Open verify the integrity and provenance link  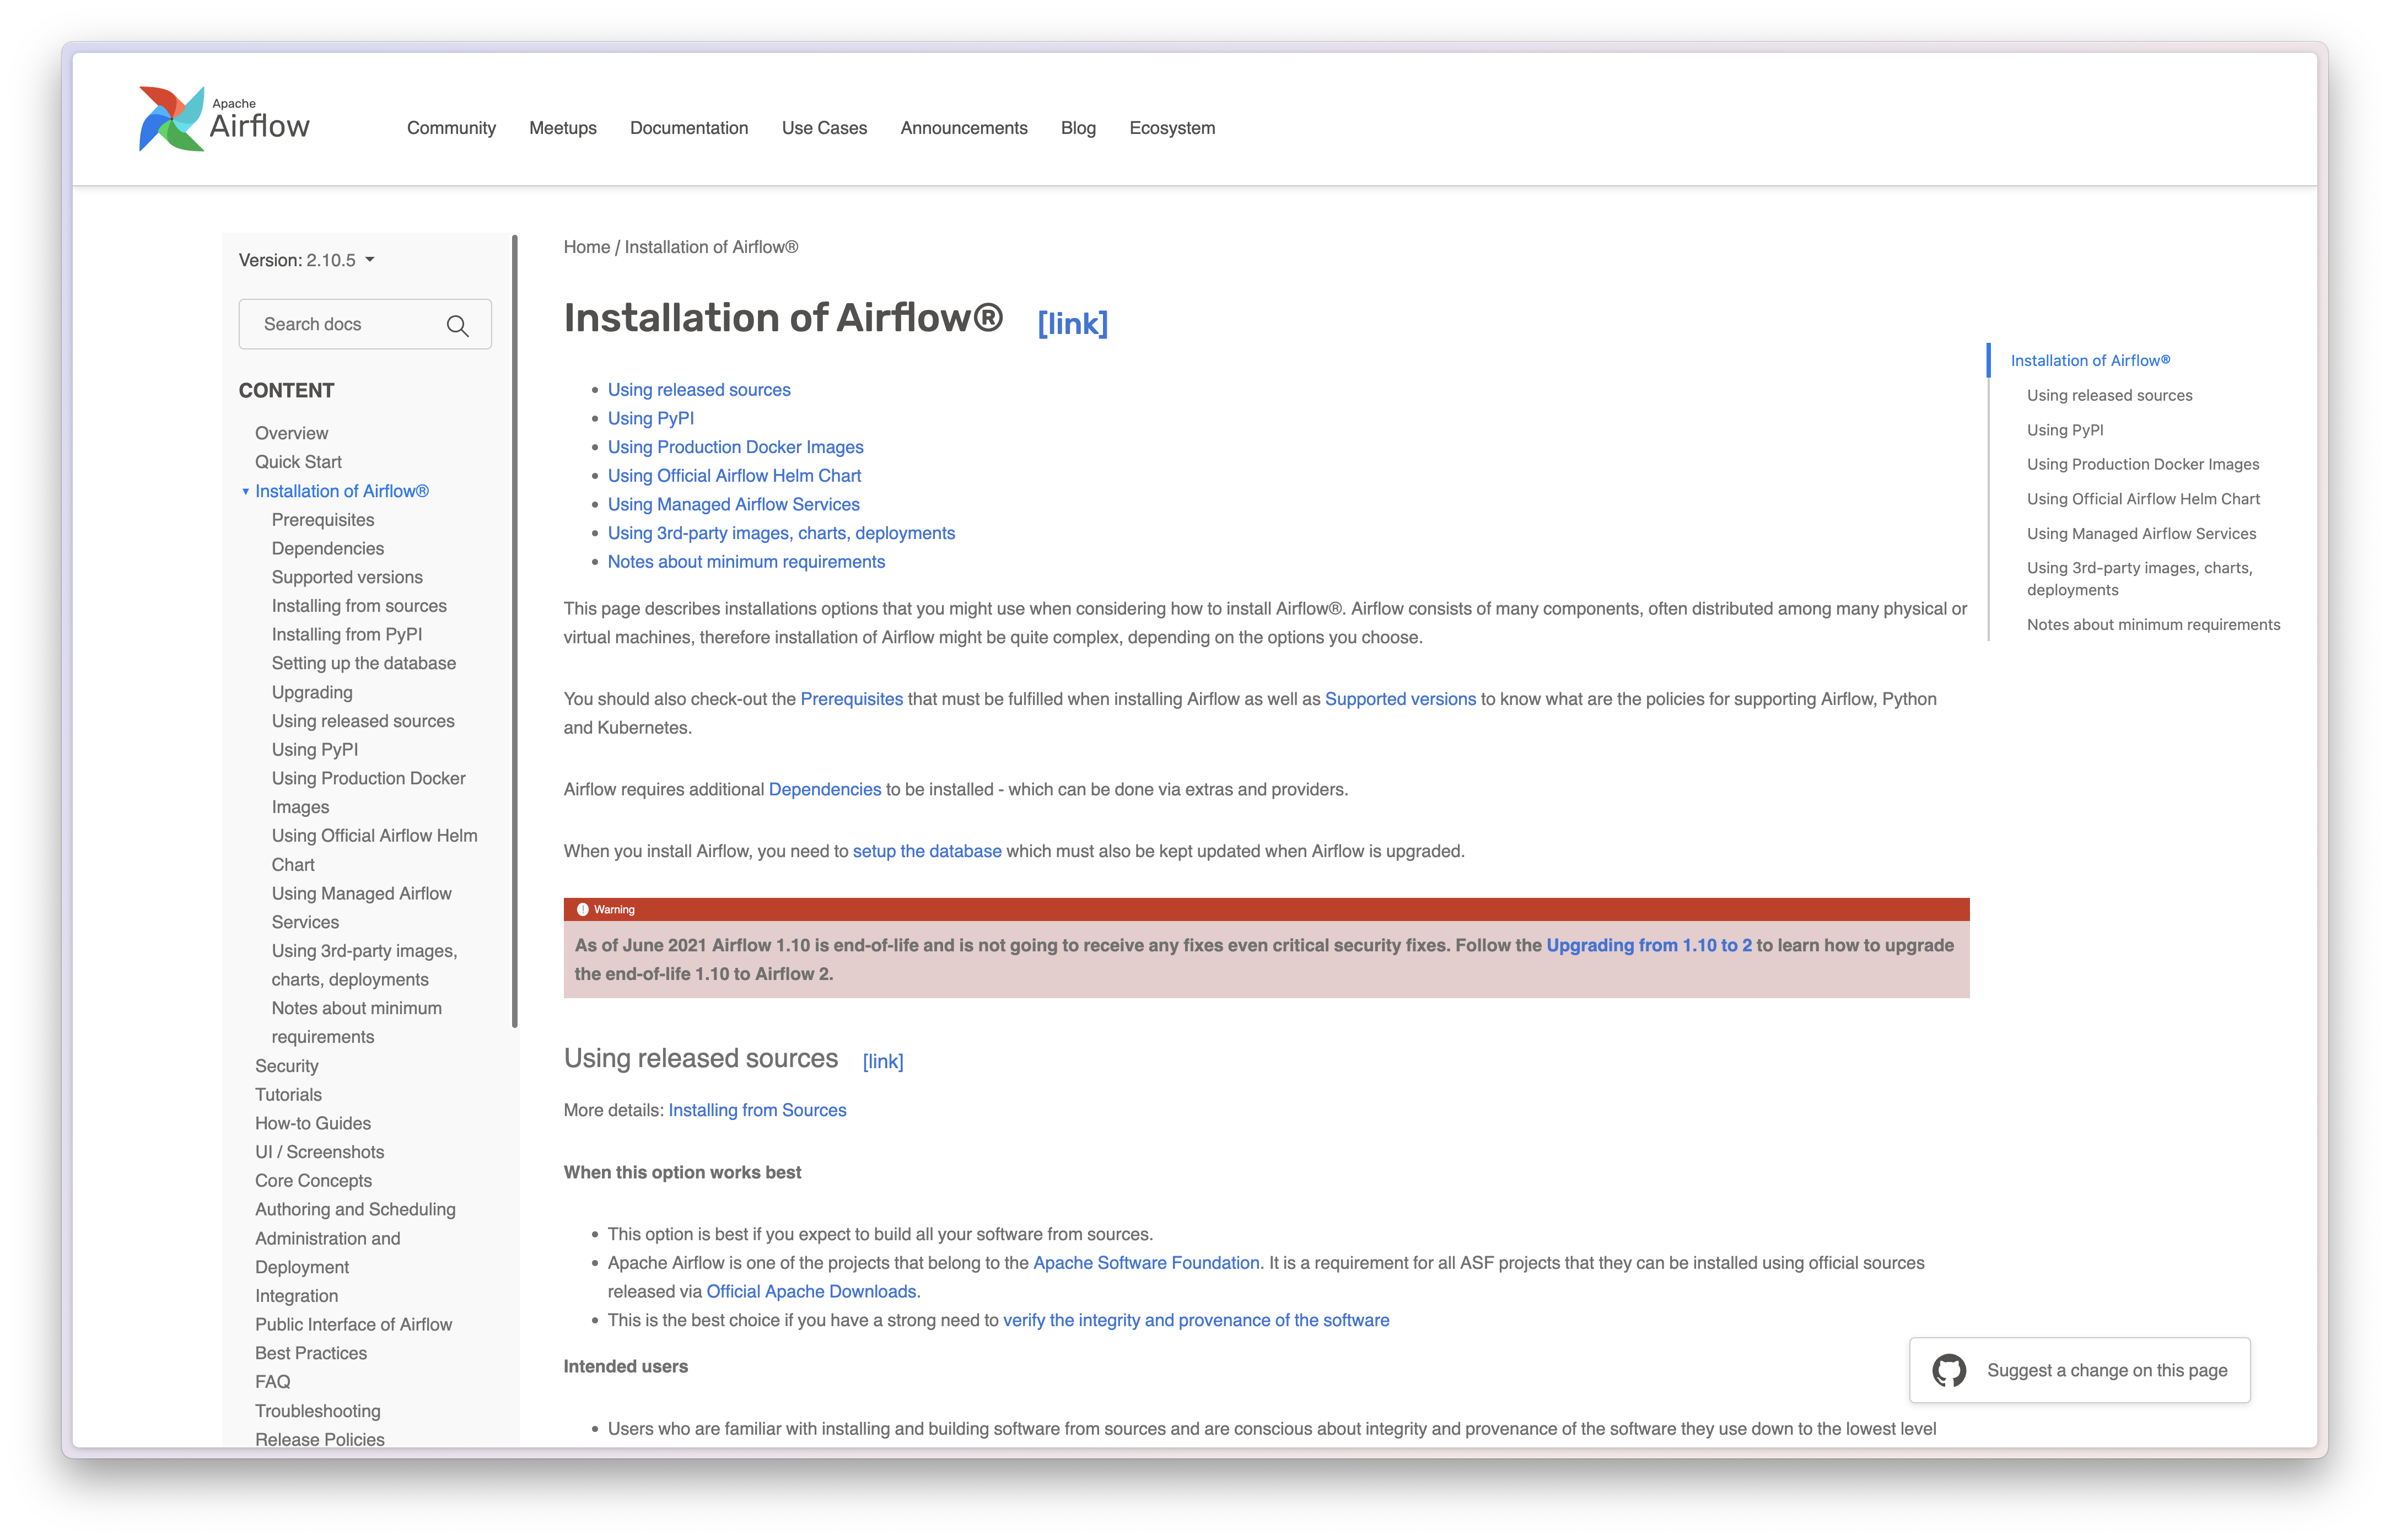pos(1196,1320)
